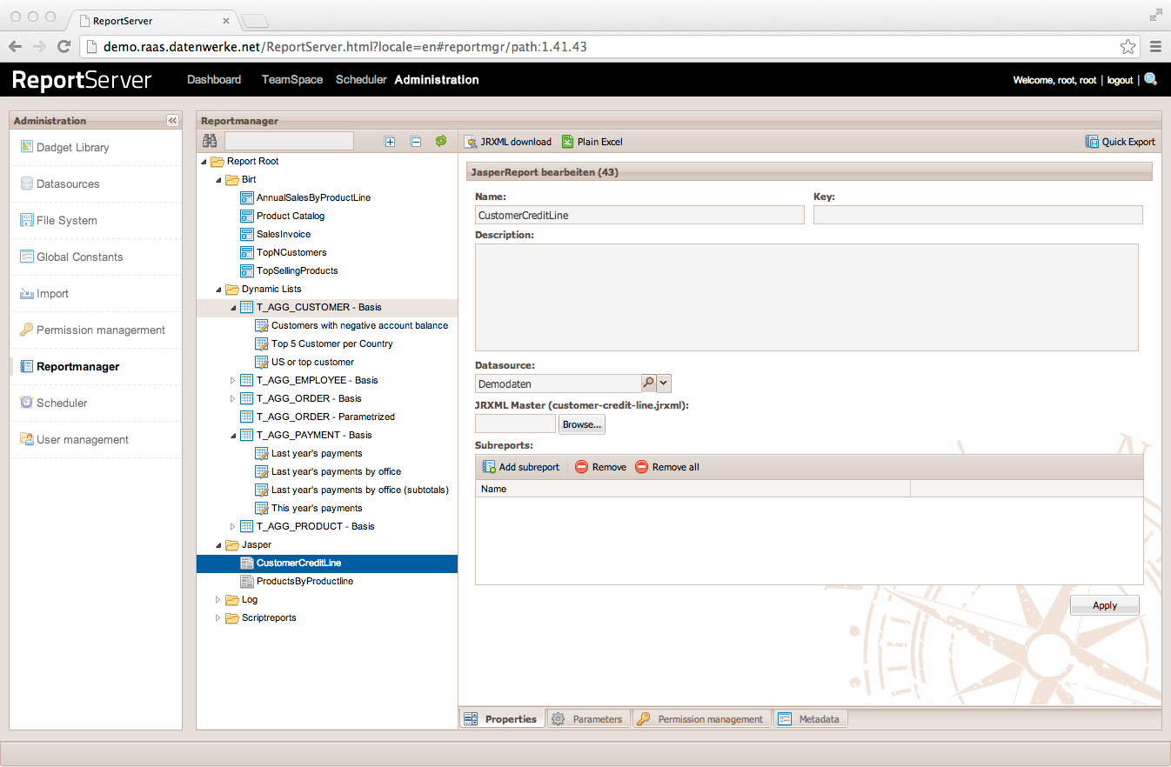Expand the Log folder arrow

(x=219, y=599)
